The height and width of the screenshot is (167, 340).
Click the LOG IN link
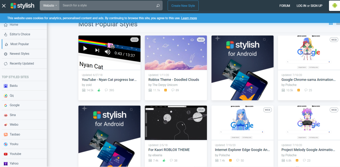[x=301, y=6]
